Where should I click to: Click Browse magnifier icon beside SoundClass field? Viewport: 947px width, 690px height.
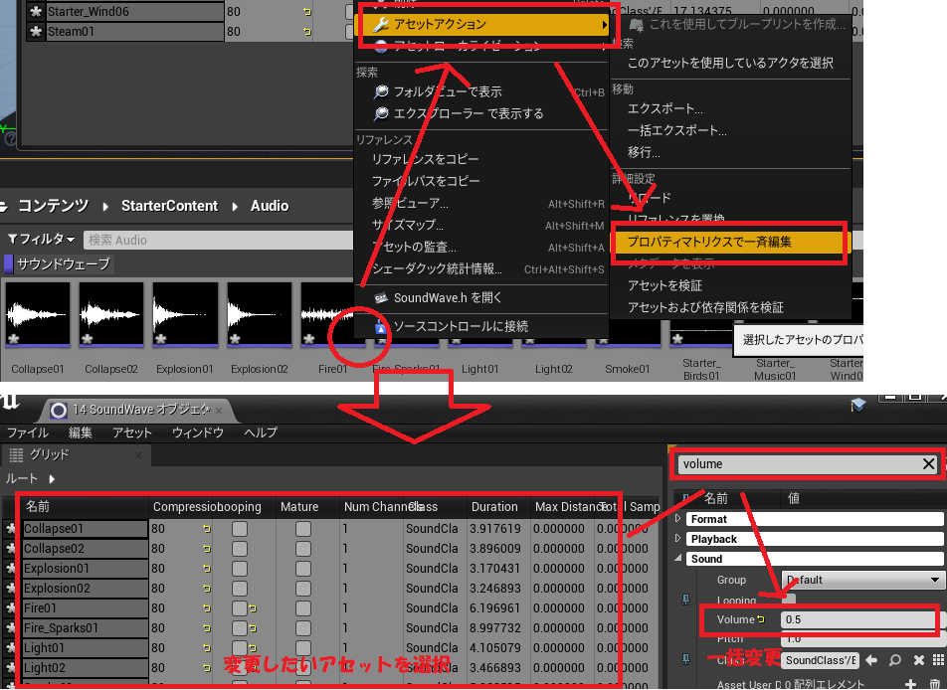coord(894,660)
